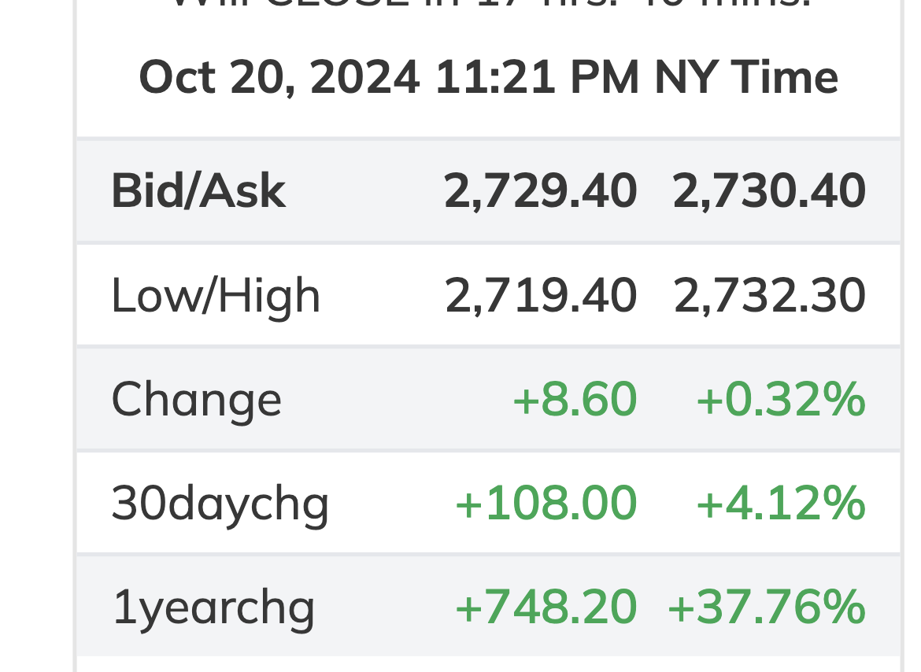Click the +108.00 thirty-day change value

(546, 503)
